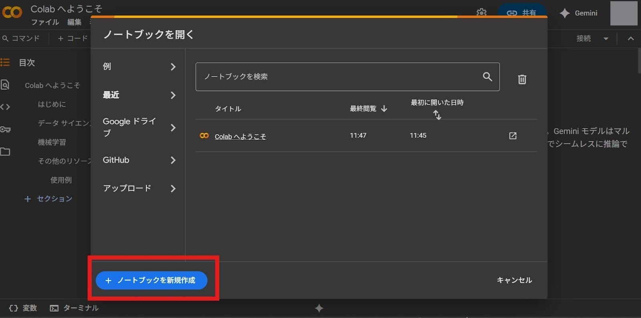Screen dimensions: 641x318
Task: Click the 最終閲覧 column header
Action: pos(363,109)
